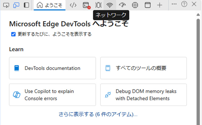Open DevTools help question mark icon
The height and width of the screenshot is (125, 202).
click(x=184, y=4)
